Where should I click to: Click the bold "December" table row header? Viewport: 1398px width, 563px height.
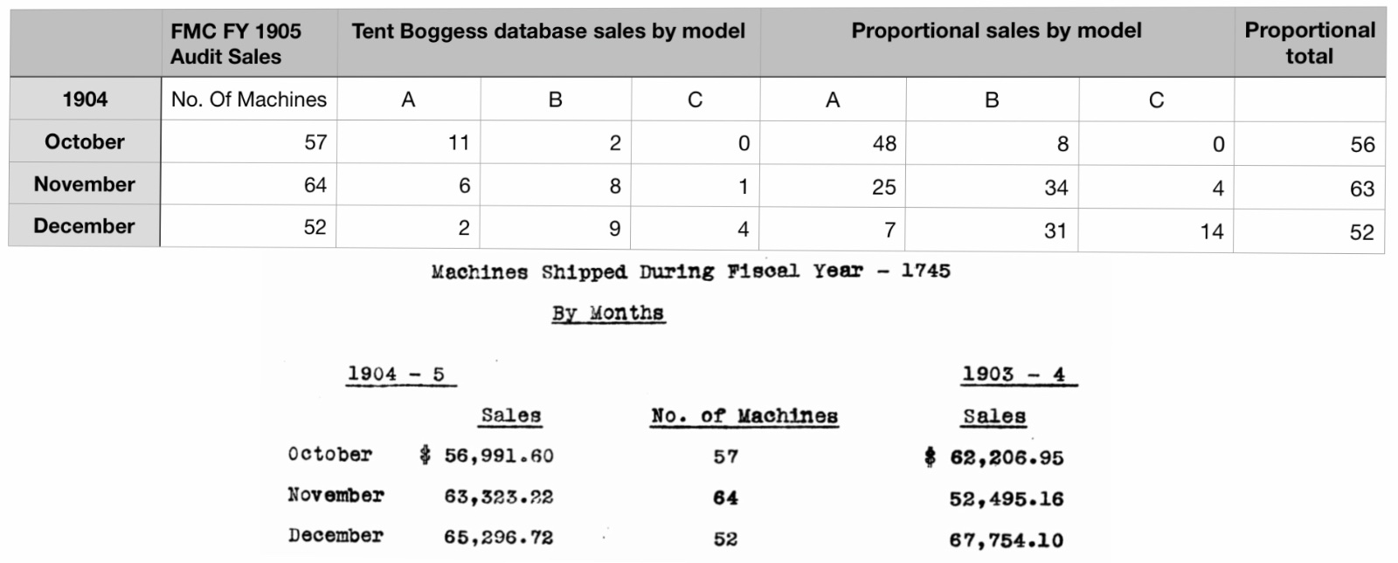click(85, 226)
